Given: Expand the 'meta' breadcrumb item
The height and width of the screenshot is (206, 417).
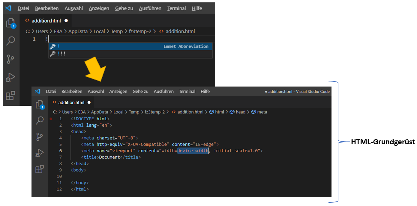Looking at the screenshot, I should (x=262, y=112).
